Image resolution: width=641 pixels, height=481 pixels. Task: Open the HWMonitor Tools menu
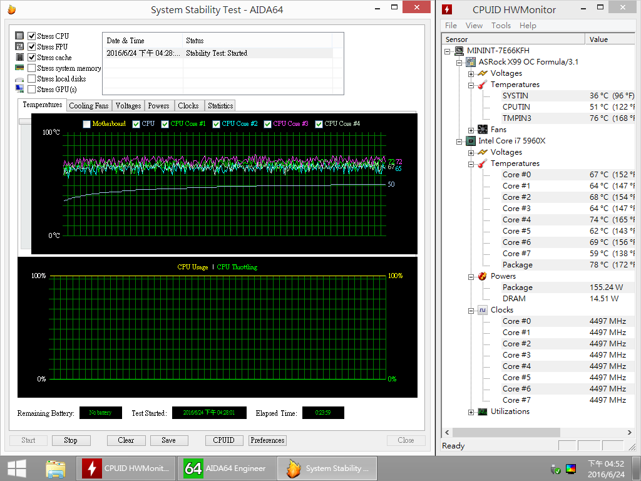pos(501,25)
